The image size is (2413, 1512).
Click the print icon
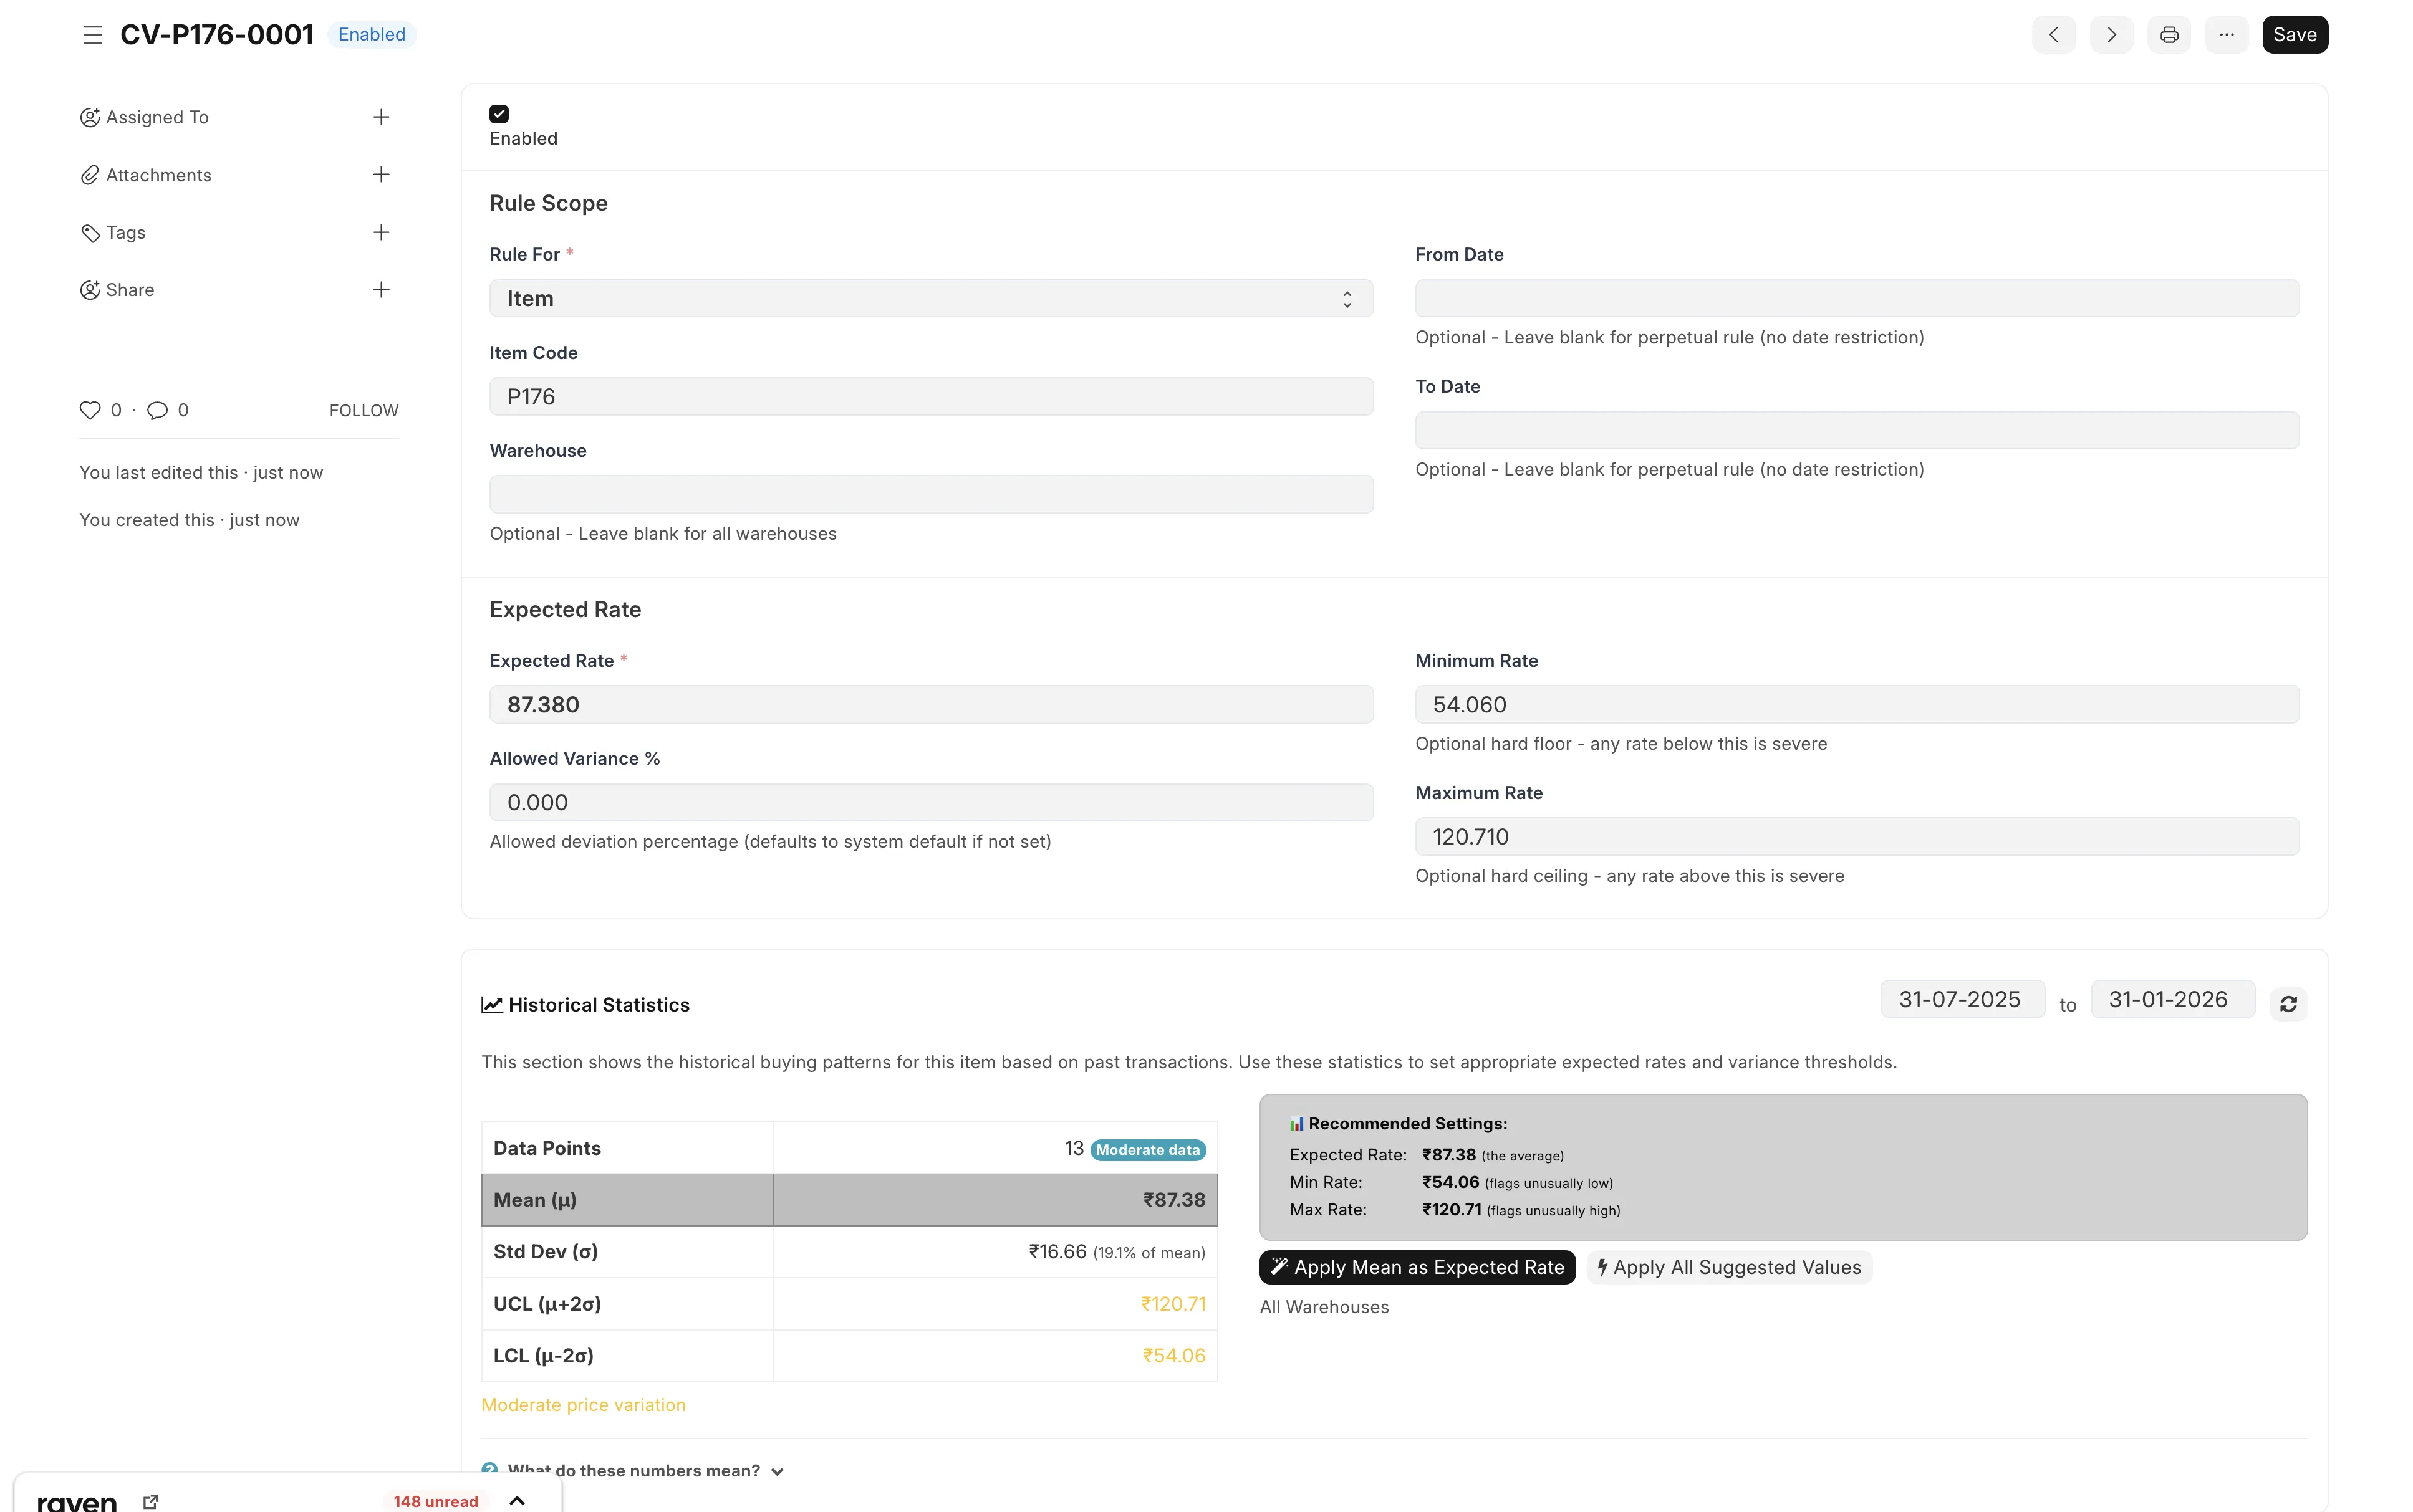2168,35
